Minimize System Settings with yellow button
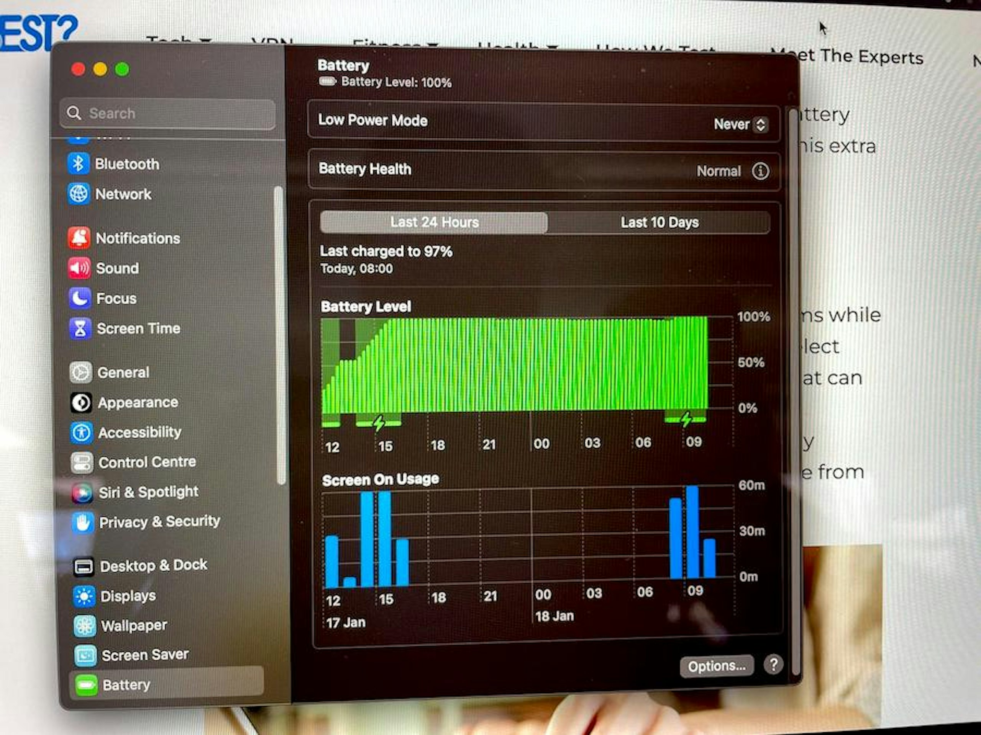Screen dimensions: 981x735 point(100,69)
